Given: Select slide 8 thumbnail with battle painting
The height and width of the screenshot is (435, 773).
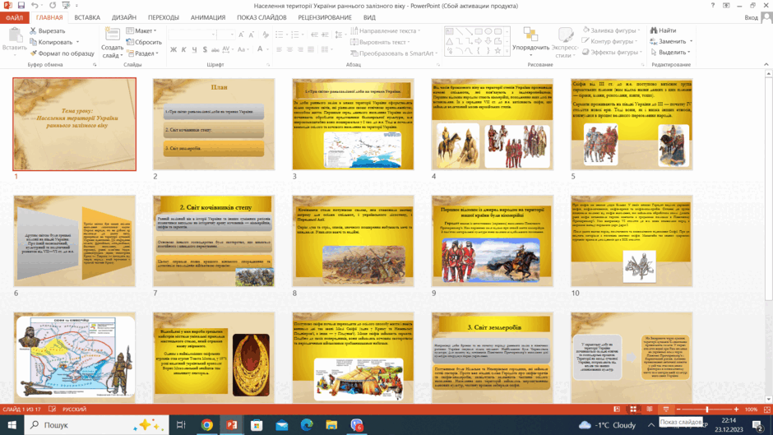Looking at the screenshot, I should tap(353, 241).
